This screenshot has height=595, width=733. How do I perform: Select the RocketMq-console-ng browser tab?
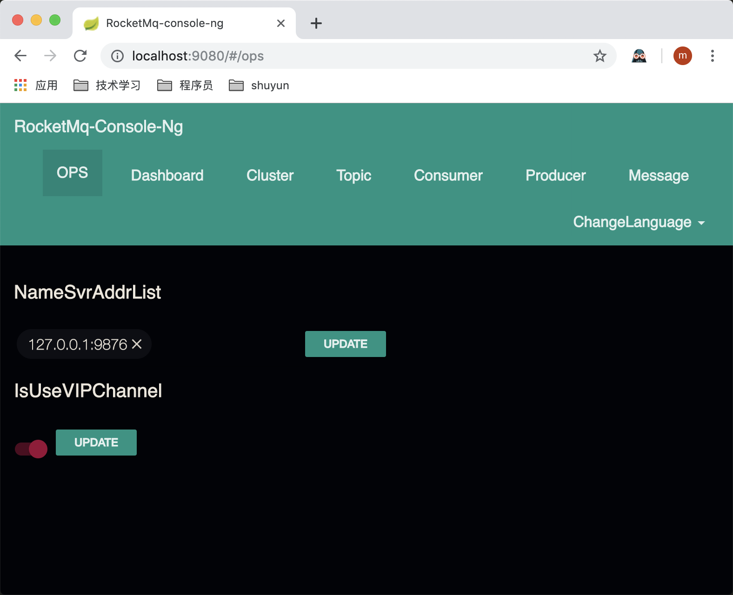pyautogui.click(x=184, y=23)
